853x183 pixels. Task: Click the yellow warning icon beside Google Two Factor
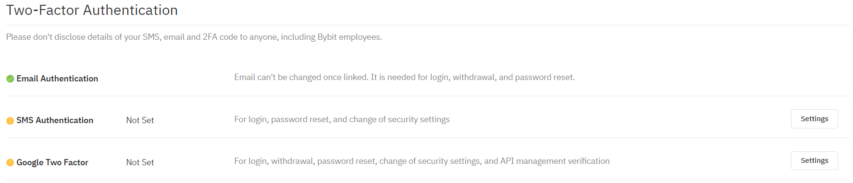10,163
